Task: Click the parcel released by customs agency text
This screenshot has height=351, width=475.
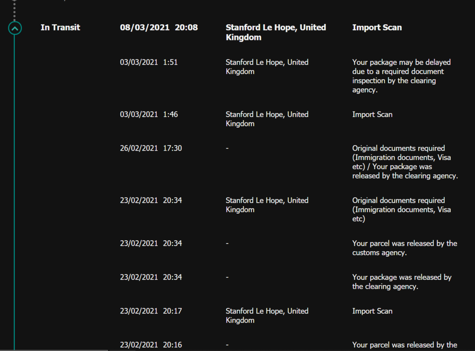Action: (x=404, y=248)
